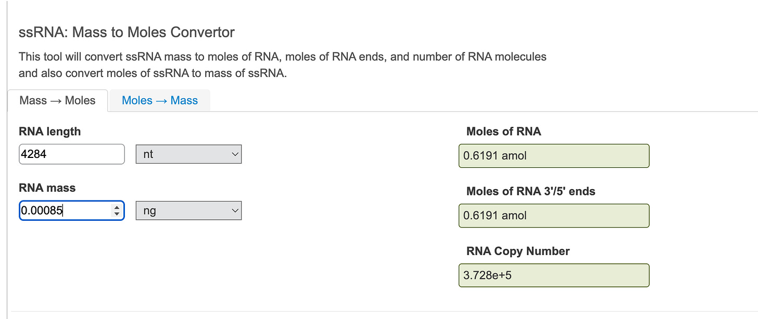Viewport: 758px width, 319px height.
Task: Open the ng mass unit dropdown
Action: point(188,211)
